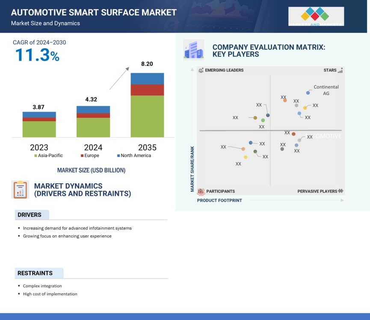Click the Pervasive Players puzzle icon
Image resolution: width=370 pixels, height=320 pixels.
point(340,191)
